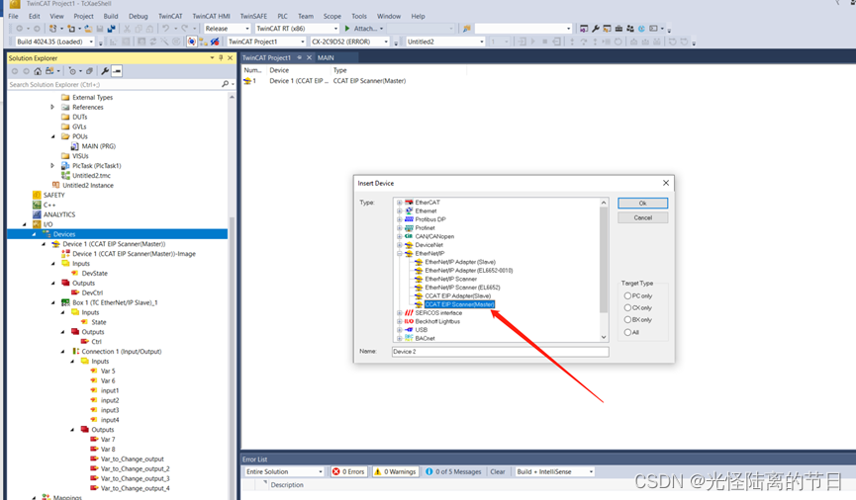
Task: Expand the References folder in Solution Explorer
Action: click(52, 107)
